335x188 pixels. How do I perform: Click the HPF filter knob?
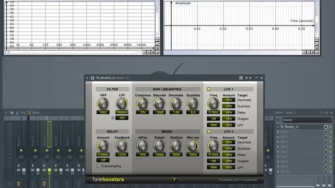click(x=103, y=104)
